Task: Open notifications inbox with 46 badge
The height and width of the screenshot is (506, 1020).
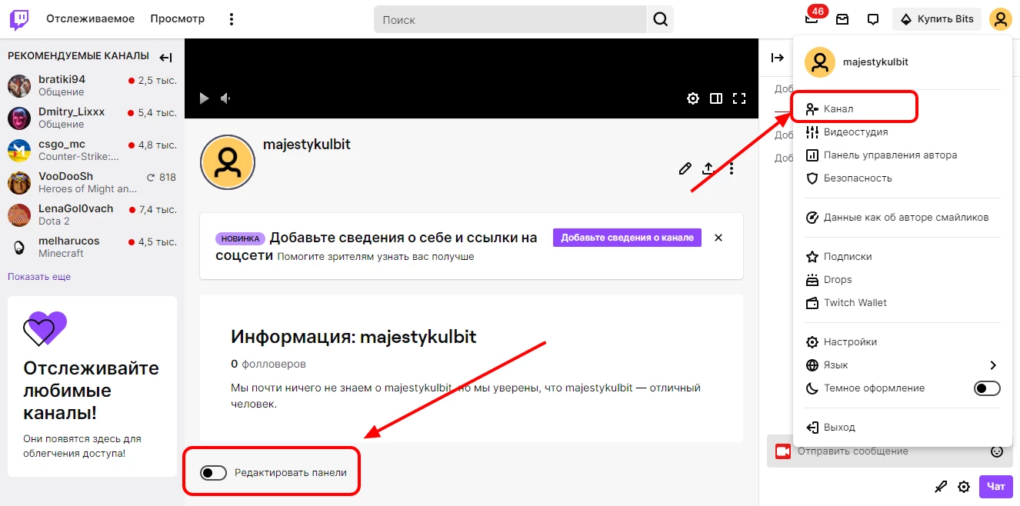Action: (x=812, y=19)
